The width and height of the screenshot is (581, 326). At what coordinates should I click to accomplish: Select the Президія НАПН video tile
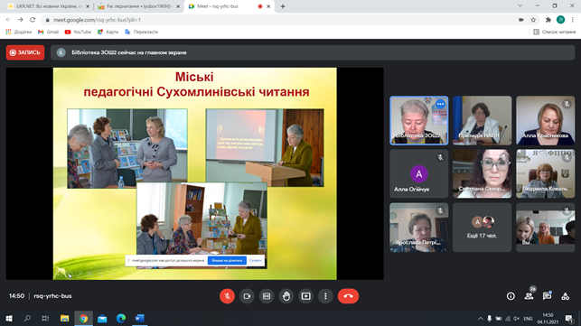pos(483,120)
